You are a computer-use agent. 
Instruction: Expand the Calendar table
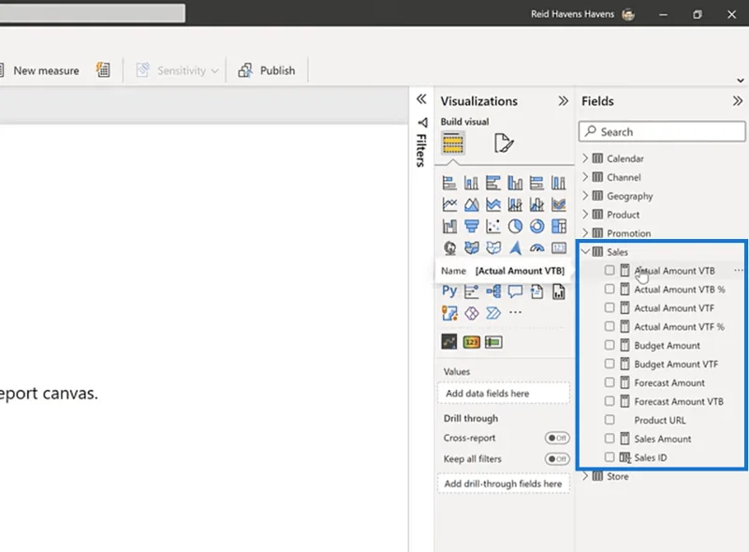pos(585,157)
